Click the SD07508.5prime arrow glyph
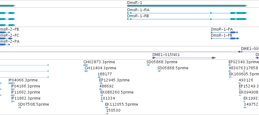This screenshot has height=115, width=259. (x=19, y=107)
